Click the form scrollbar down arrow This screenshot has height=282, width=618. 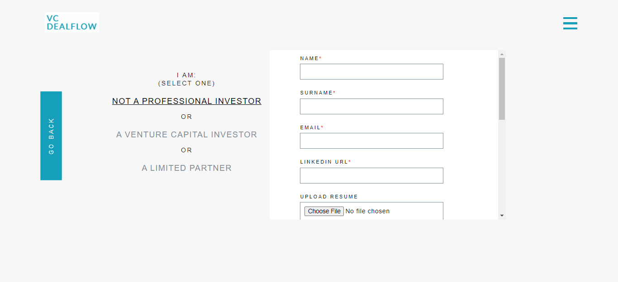502,216
